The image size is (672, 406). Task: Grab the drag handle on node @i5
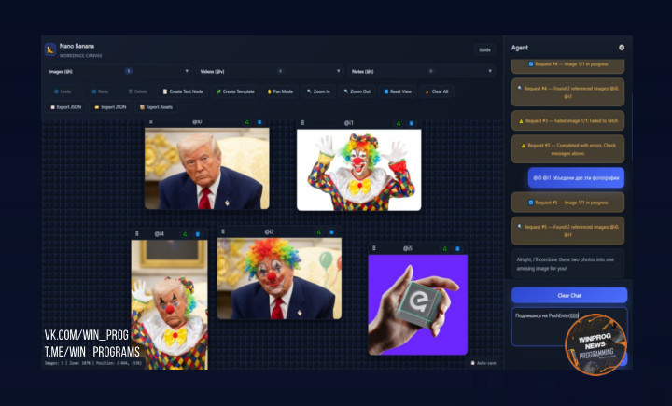click(373, 248)
